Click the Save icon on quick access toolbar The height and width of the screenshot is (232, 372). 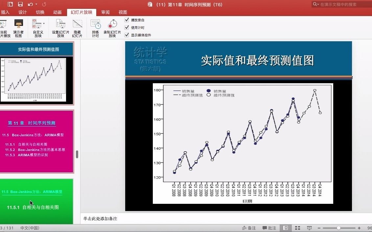point(21,4)
